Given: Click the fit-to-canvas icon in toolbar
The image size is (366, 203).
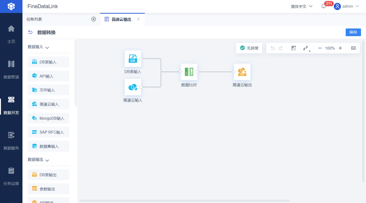Looking at the screenshot, I should (294, 48).
